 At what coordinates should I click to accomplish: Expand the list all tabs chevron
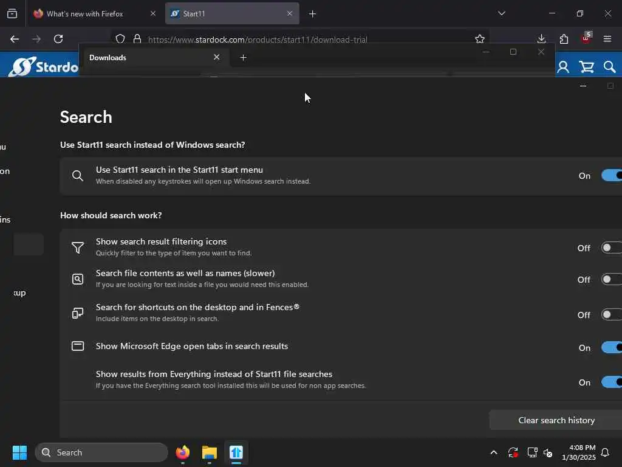502,13
